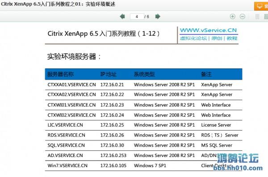Zoom out with the minus icon

243,16
